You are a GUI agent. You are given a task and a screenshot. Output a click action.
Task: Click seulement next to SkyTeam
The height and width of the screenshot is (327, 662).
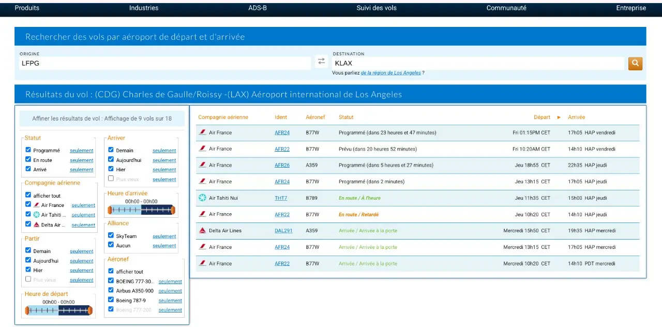pyautogui.click(x=164, y=236)
